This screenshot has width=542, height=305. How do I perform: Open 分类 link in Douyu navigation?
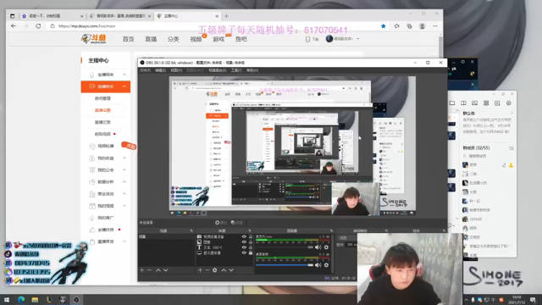click(x=173, y=40)
